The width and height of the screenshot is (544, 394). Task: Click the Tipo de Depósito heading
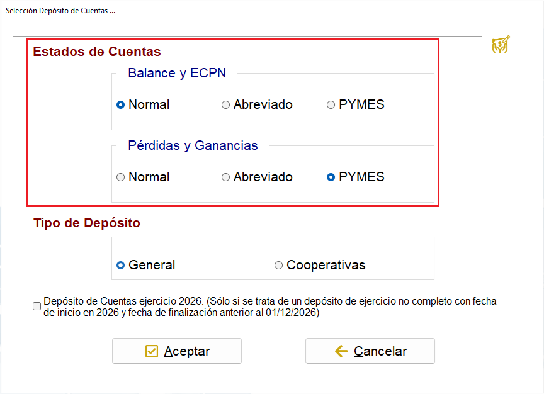pos(87,223)
